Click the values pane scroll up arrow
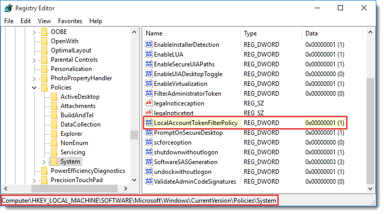The image size is (384, 214). [370, 32]
